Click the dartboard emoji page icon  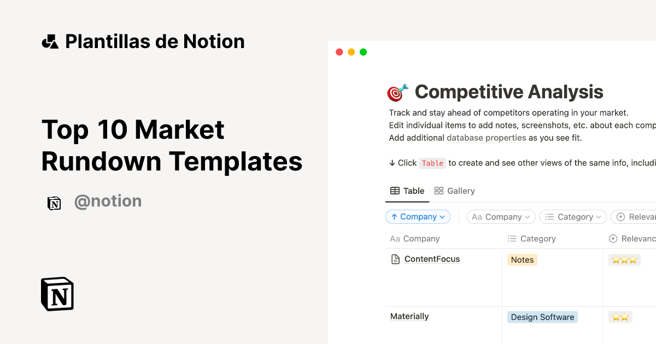pyautogui.click(x=396, y=92)
